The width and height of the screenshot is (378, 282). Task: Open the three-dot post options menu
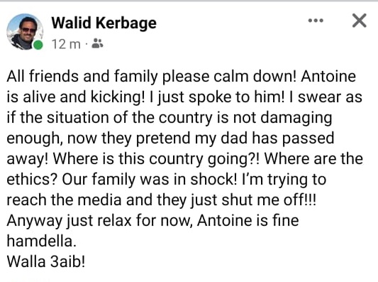(316, 21)
